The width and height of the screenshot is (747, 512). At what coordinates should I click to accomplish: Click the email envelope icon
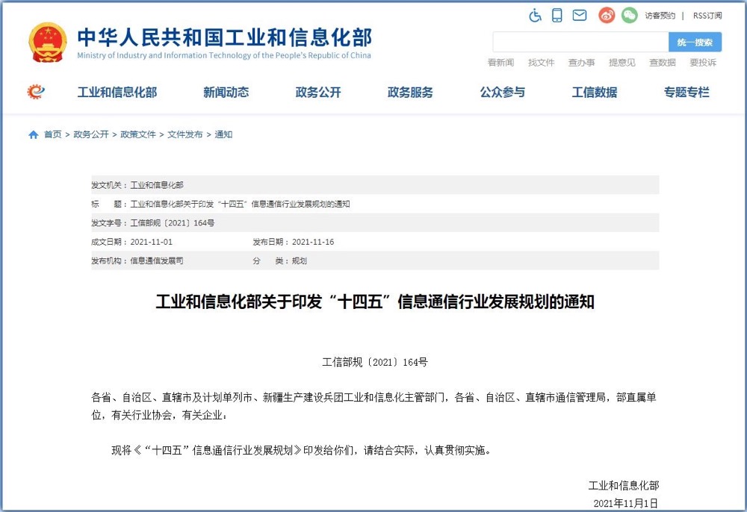coord(579,15)
